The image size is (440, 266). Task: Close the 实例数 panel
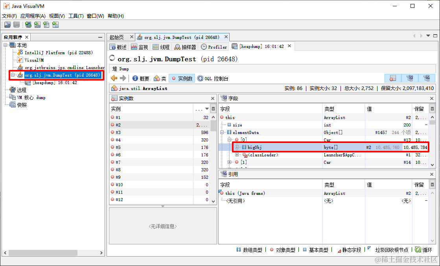click(x=213, y=98)
